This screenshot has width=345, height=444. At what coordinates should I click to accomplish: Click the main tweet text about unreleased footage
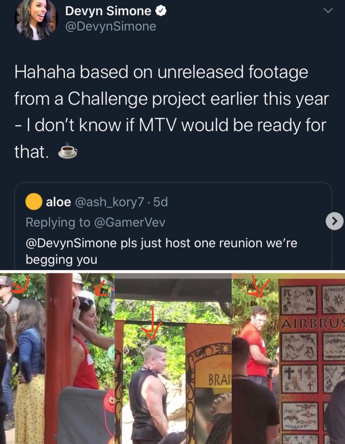click(171, 111)
